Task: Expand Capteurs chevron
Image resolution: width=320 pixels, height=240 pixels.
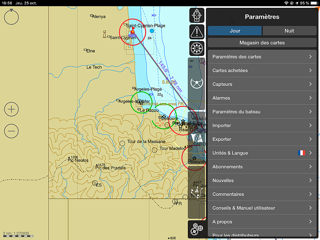Action: (x=310, y=84)
